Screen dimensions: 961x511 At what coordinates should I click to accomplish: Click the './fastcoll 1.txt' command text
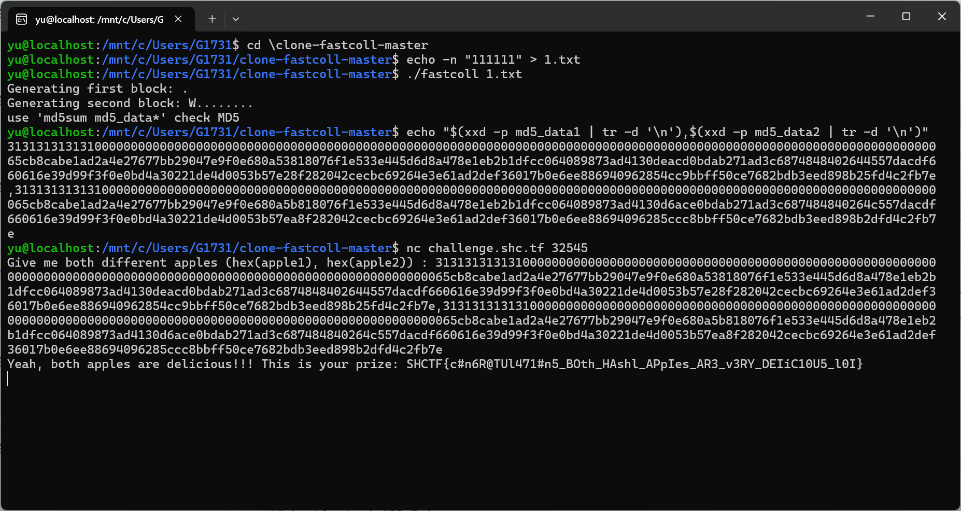point(464,74)
